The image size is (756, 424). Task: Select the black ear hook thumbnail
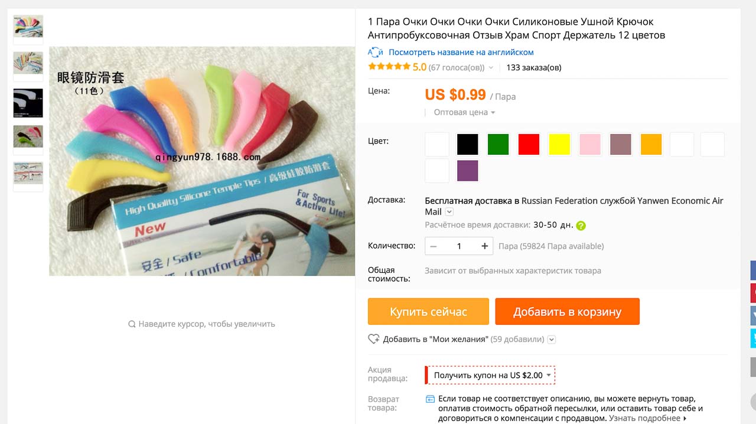(28, 103)
